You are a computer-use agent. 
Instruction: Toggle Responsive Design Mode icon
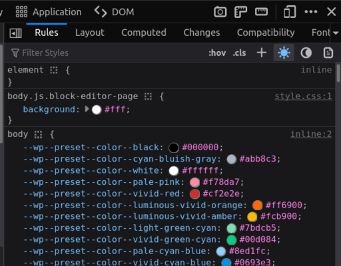pyautogui.click(x=290, y=12)
